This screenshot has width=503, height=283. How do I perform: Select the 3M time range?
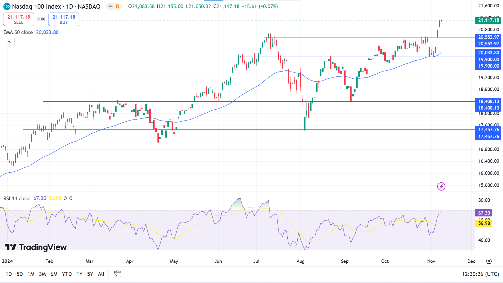click(x=42, y=274)
